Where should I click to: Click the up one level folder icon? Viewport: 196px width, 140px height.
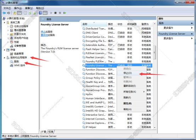tap(15, 13)
